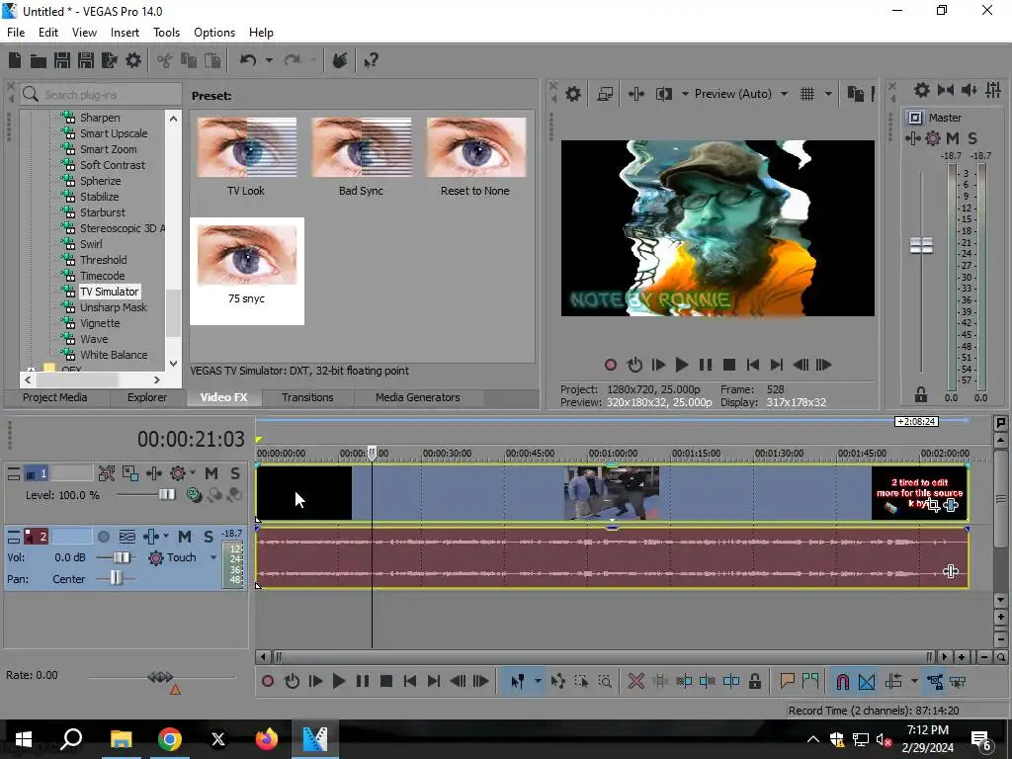The image size is (1012, 759).
Task: Click the New project icon in toolbar
Action: (x=14, y=60)
